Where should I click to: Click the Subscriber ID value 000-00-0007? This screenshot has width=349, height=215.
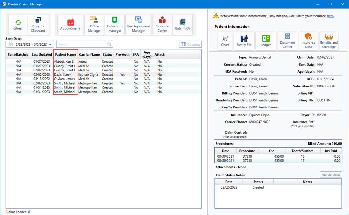(x=326, y=86)
